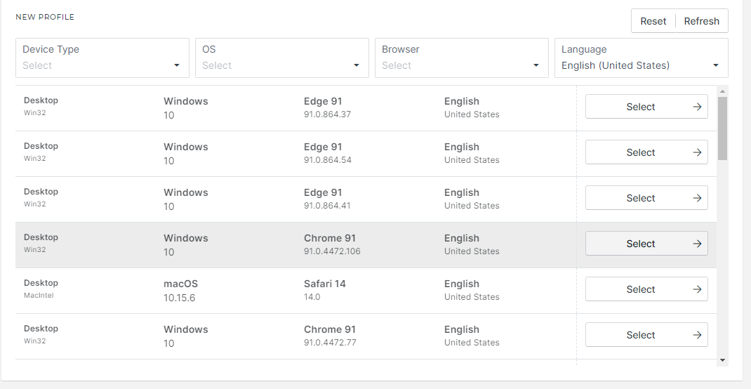Change the Language dropdown selection
Screen dimensions: 751x389
[x=642, y=58]
